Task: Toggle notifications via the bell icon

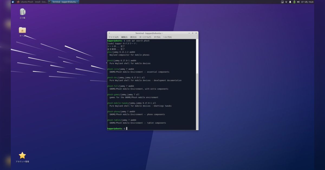Action: (290, 2)
